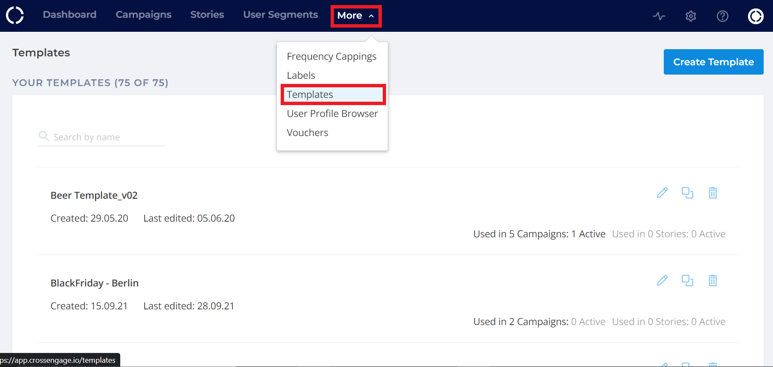
Task: Open User Profile Browser menu entry
Action: pyautogui.click(x=332, y=114)
